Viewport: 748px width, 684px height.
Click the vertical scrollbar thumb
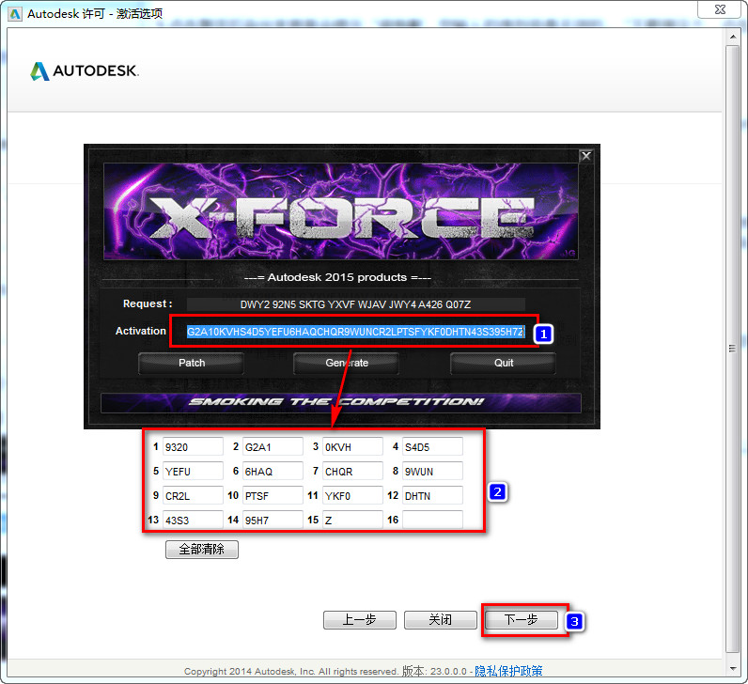pos(733,349)
